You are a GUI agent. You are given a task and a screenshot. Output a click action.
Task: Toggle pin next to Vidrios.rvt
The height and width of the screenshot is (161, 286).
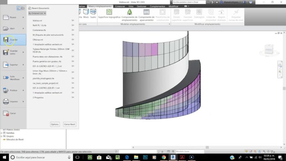[73, 20]
